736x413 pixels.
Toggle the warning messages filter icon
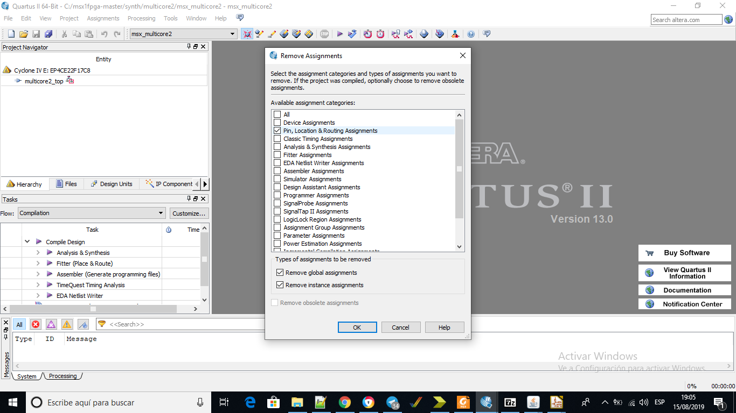click(x=67, y=324)
